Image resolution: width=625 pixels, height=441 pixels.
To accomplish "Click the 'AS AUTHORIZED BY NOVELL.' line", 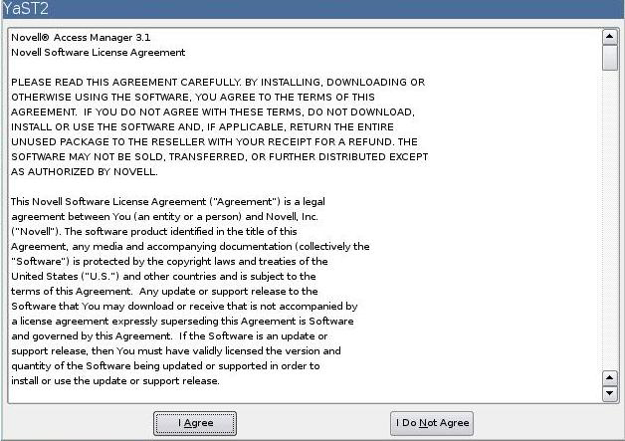I will (x=85, y=172).
